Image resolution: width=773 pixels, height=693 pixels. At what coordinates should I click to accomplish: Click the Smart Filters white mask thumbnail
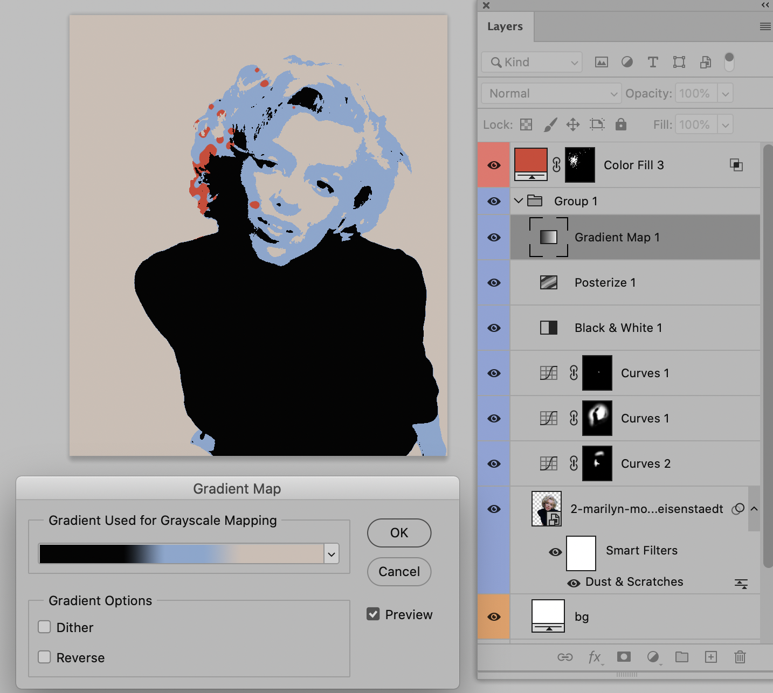pyautogui.click(x=581, y=553)
